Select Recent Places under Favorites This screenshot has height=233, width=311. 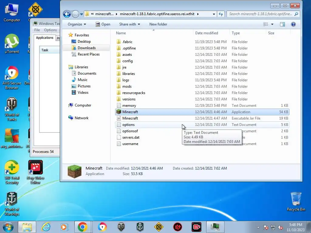pos(88,54)
